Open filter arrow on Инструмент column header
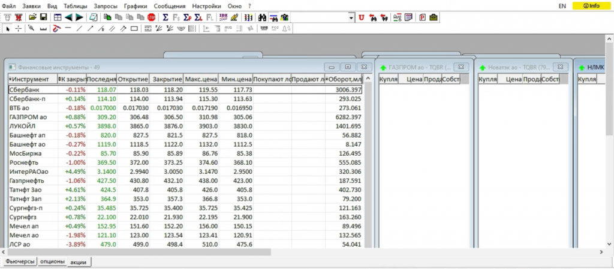This screenshot has width=614, height=269. coord(10,79)
